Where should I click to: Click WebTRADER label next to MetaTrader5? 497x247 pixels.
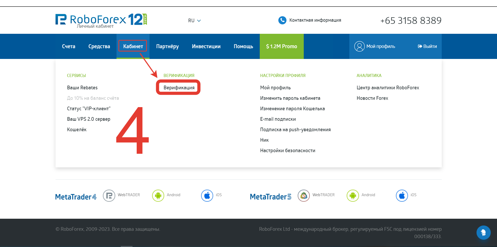[324, 195]
